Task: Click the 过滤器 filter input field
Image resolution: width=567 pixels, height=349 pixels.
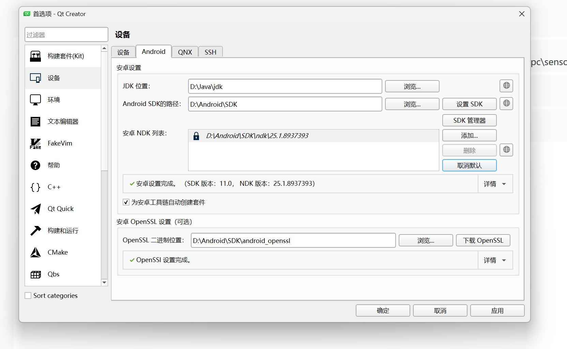Action: click(66, 35)
